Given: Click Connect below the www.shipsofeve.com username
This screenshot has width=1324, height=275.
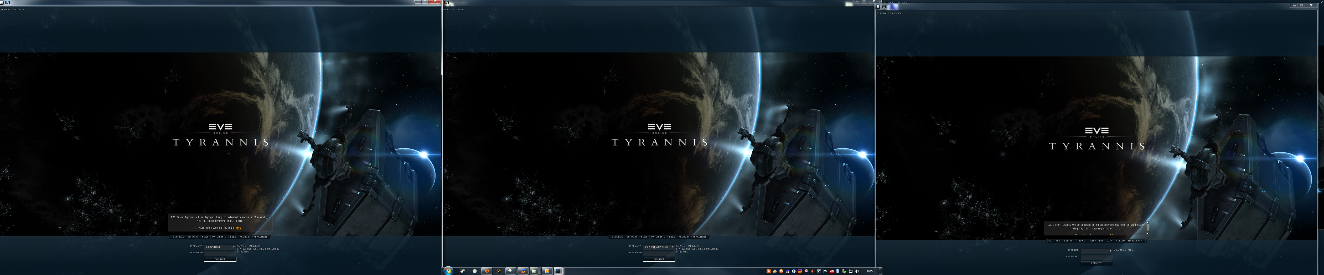Looking at the screenshot, I should (x=659, y=259).
